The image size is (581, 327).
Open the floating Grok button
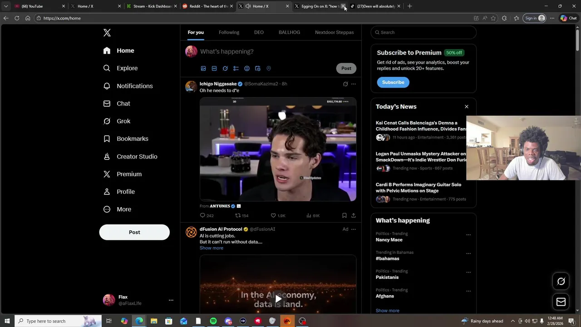(x=561, y=282)
